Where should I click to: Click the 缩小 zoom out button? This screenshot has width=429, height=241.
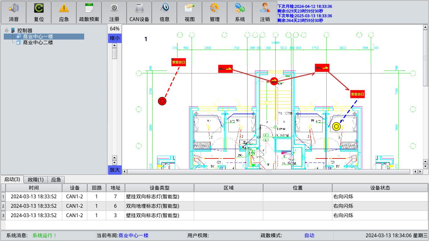[114, 38]
